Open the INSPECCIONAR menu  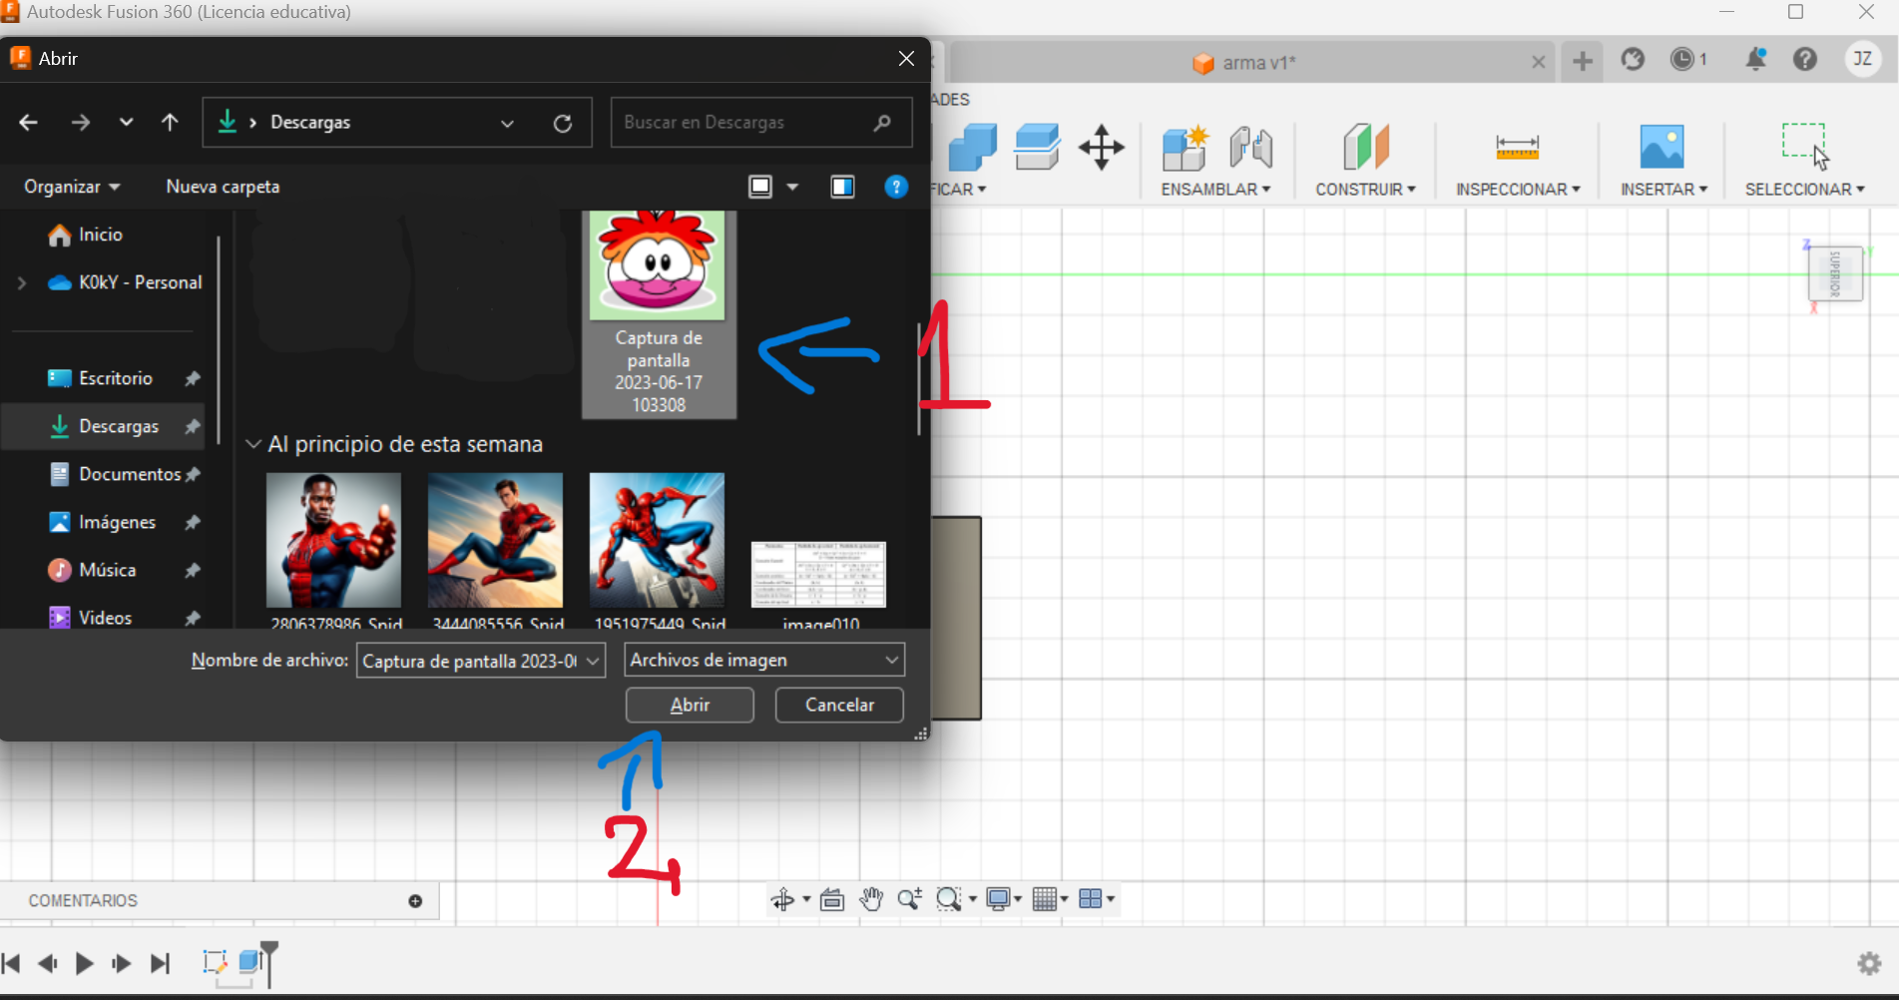1518,190
